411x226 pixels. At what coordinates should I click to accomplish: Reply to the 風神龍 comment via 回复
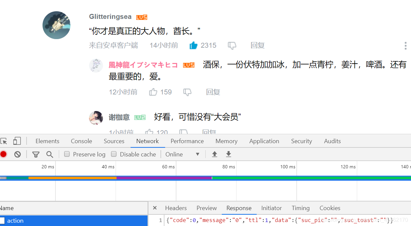click(x=213, y=92)
